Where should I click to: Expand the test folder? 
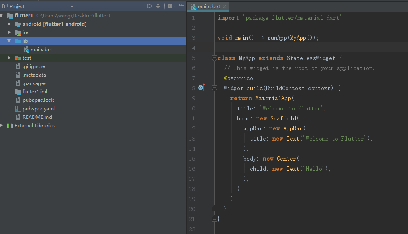pos(9,58)
